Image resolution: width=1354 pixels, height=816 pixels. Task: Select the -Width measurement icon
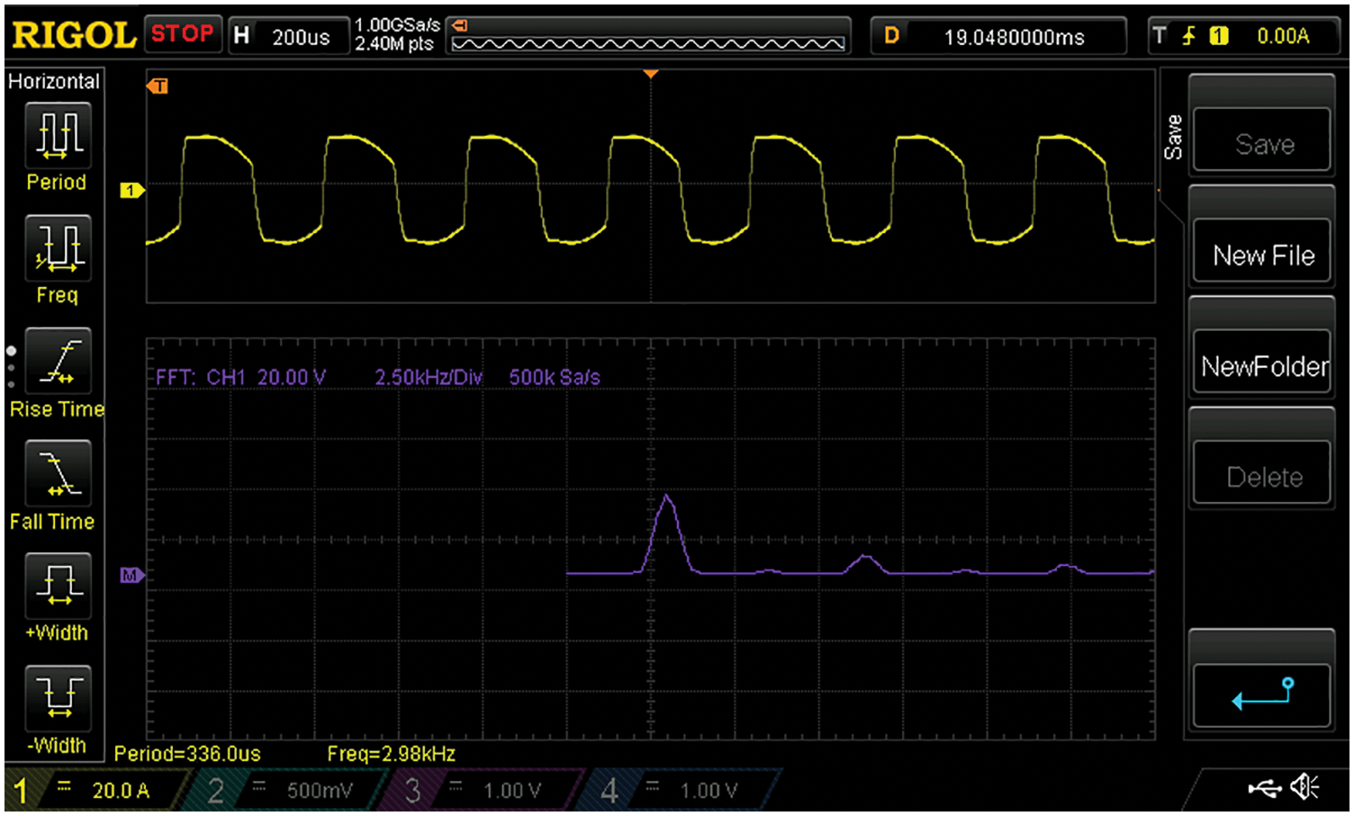[x=59, y=698]
